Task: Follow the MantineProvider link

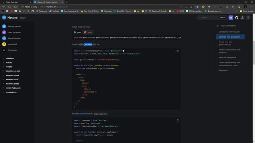Action: coord(83,114)
